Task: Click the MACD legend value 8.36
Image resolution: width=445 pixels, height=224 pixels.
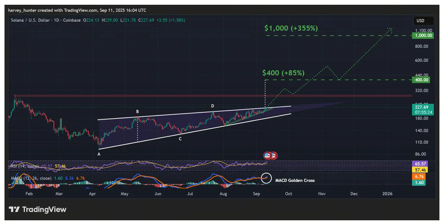Action: (69, 178)
